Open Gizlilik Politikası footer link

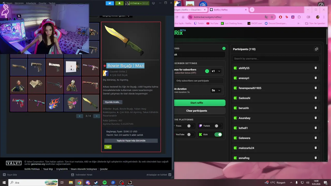click(32, 169)
